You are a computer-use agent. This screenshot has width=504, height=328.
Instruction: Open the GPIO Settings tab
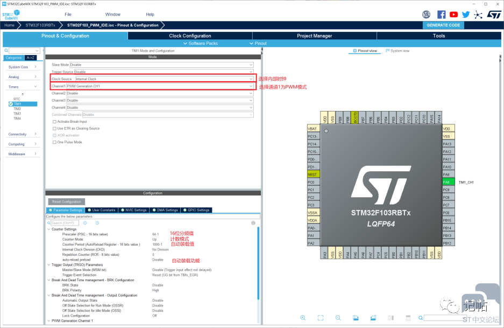tap(196, 210)
